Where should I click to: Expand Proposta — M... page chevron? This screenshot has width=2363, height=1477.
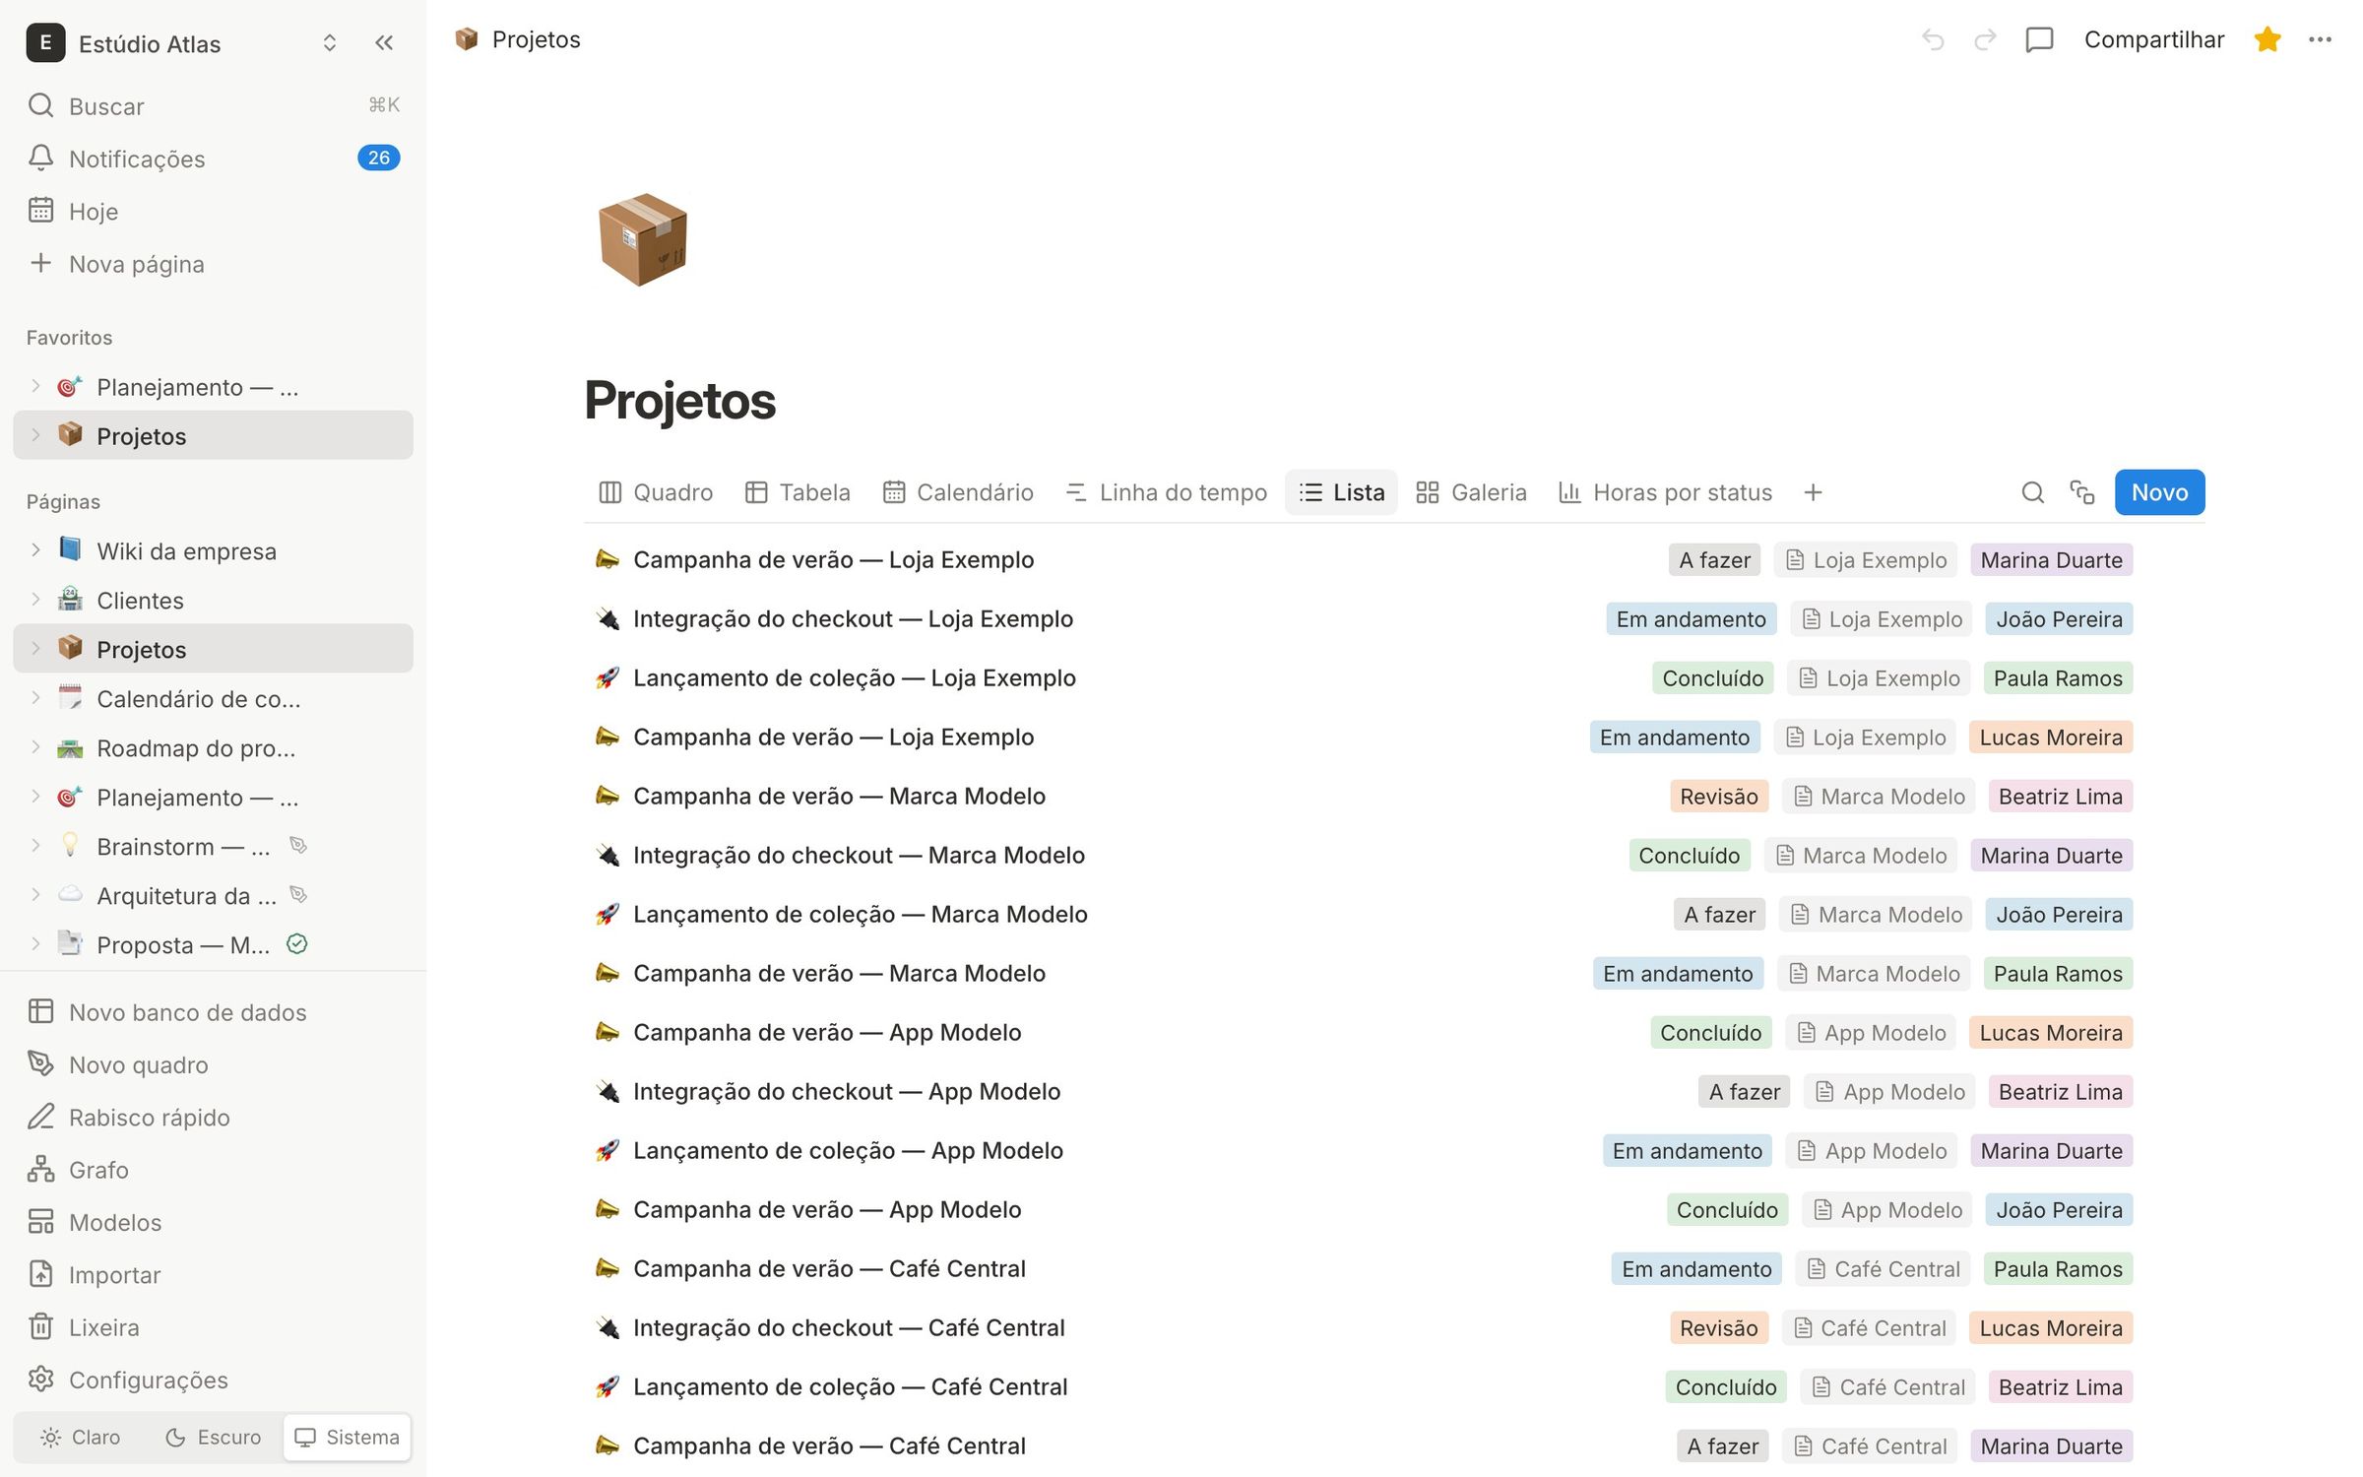click(35, 944)
